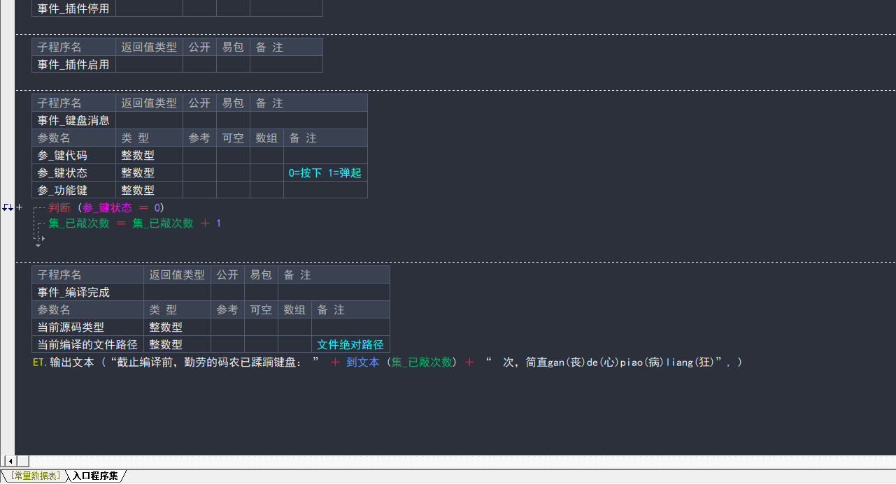Image resolution: width=896 pixels, height=484 pixels.
Task: Click the horizontal scrollbar left arrow
Action: click(x=10, y=461)
